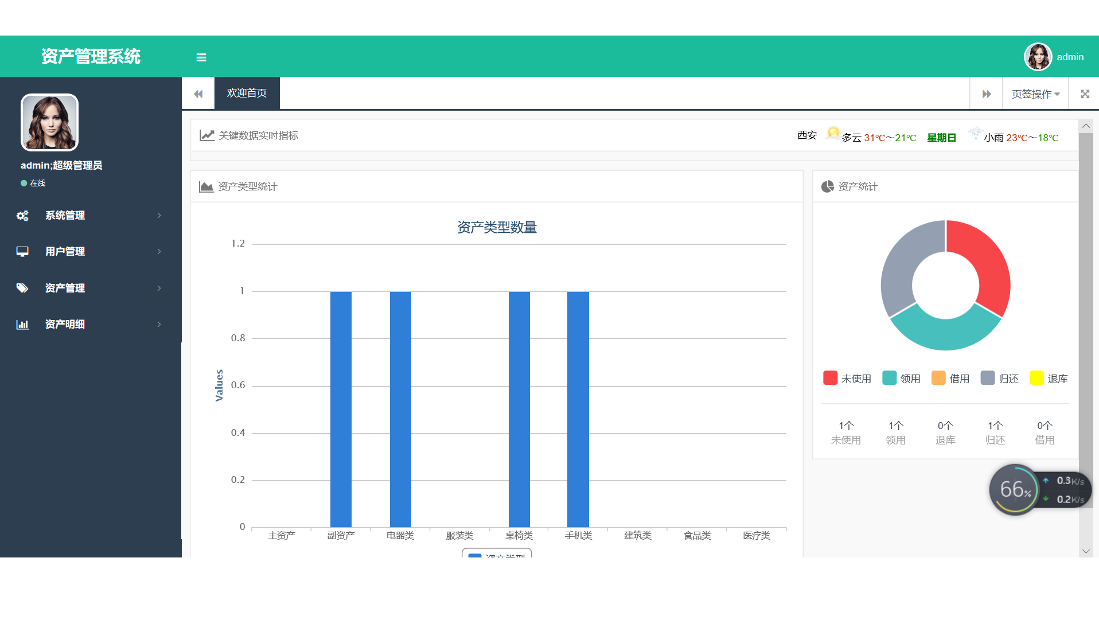Click the hamburger menu icon in header
The width and height of the screenshot is (1099, 624).
pos(201,57)
